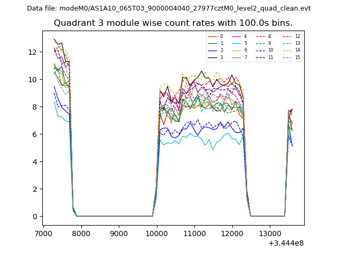Click the y-axis tick label 0

click(34, 216)
